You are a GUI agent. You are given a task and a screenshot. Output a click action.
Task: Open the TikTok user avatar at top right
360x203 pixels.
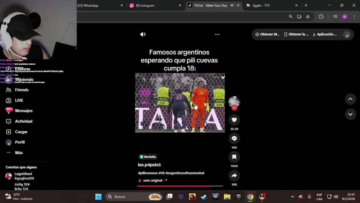[347, 34]
